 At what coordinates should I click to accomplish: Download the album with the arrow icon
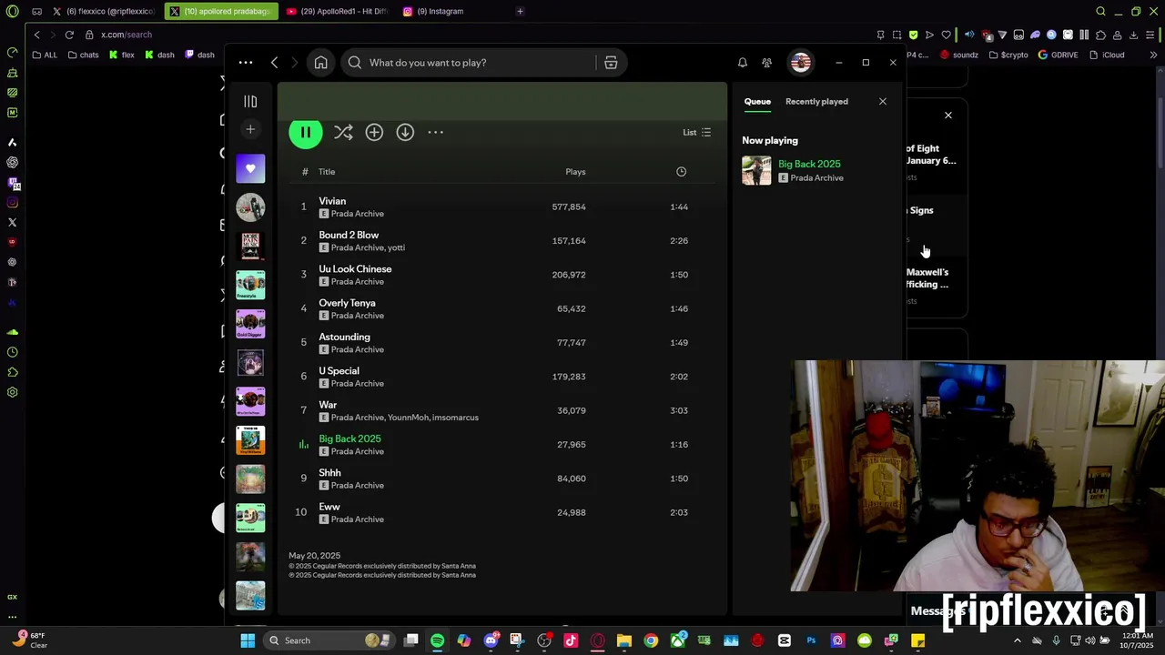pos(405,133)
